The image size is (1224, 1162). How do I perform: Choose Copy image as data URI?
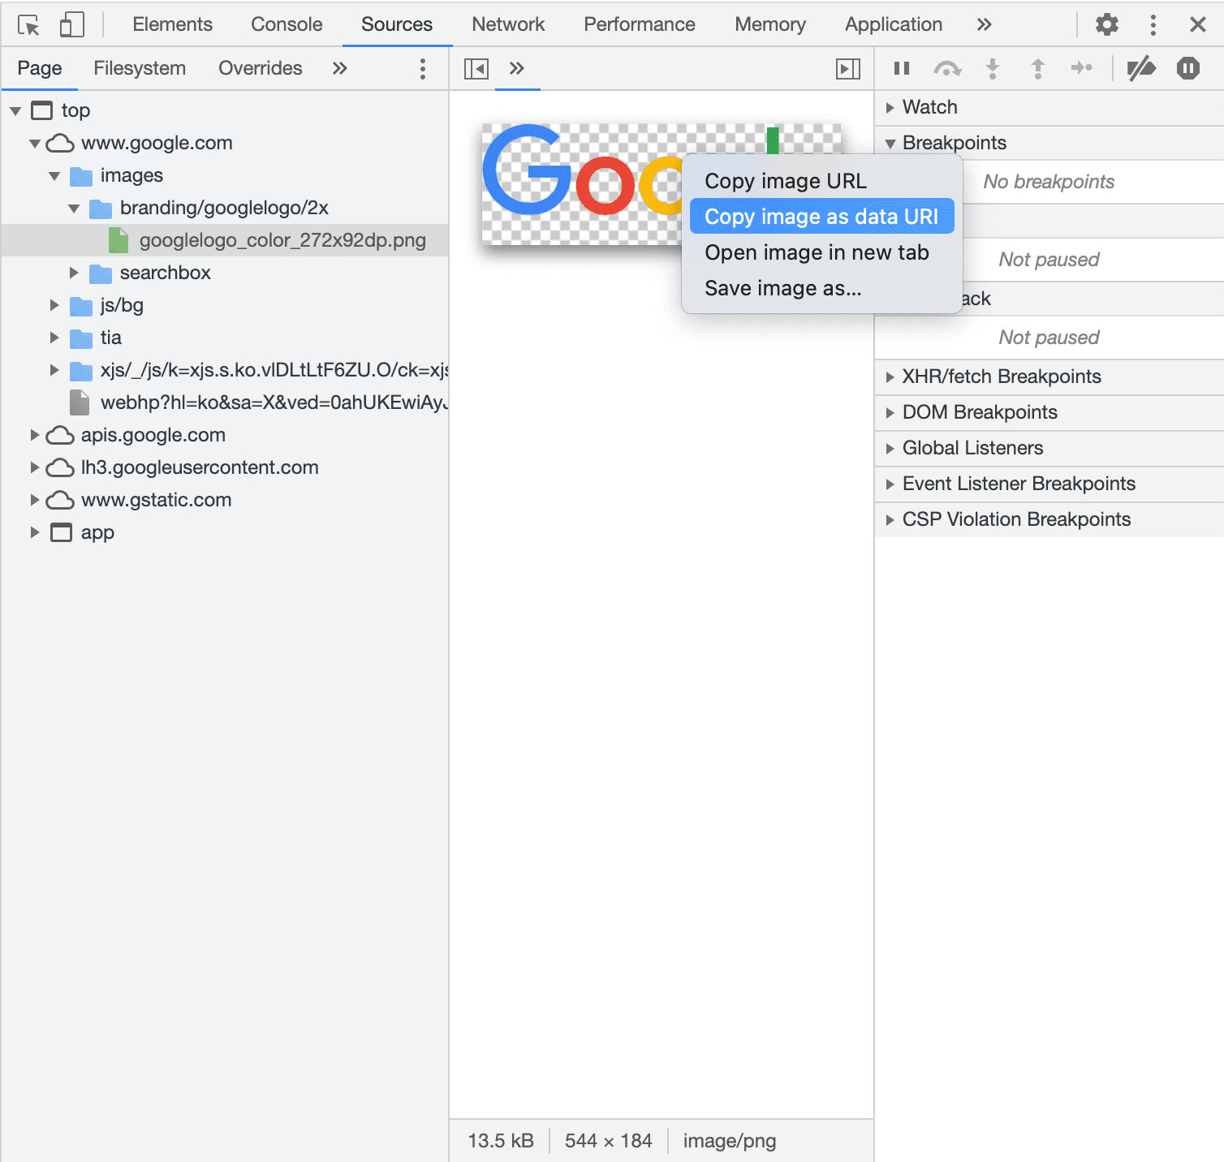tap(821, 217)
